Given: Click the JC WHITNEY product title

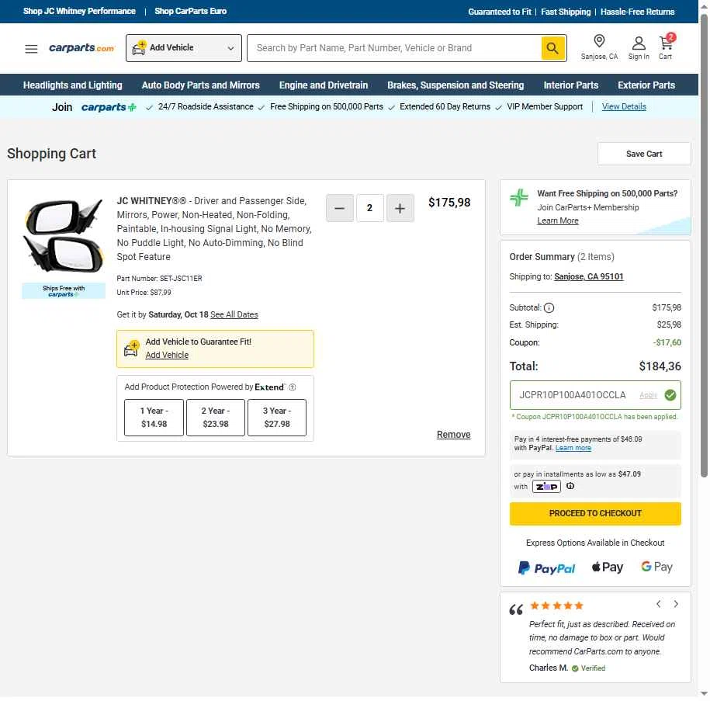Looking at the screenshot, I should coord(214,228).
